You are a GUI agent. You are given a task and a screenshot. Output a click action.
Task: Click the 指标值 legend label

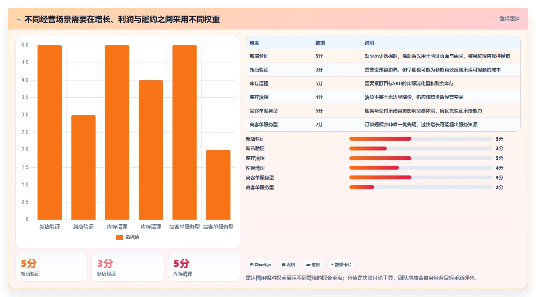[x=132, y=238]
